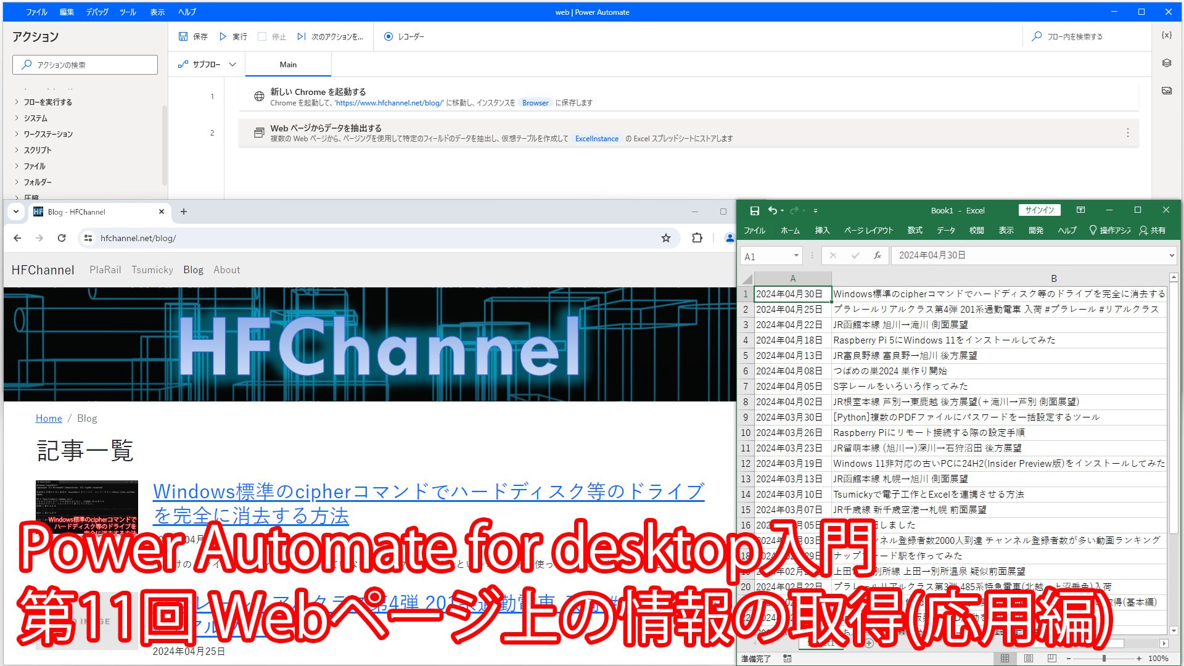Open the デバッグ menu in Power Automate
This screenshot has width=1184, height=666.
[x=97, y=12]
